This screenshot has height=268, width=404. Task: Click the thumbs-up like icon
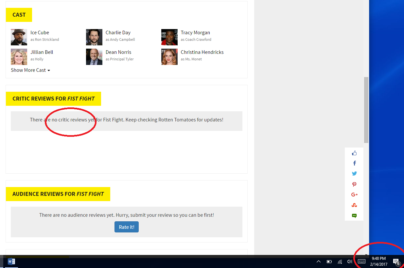point(354,153)
